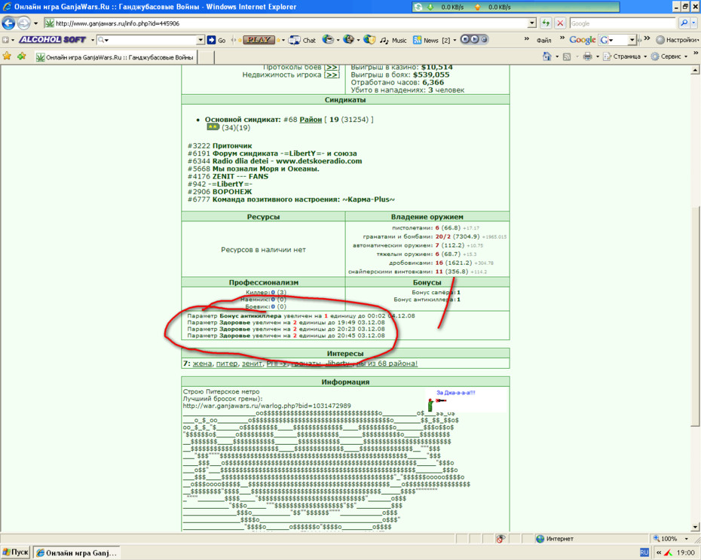
Task: Click the warlog.php?bid=1031472989 URL text
Action: (267, 406)
